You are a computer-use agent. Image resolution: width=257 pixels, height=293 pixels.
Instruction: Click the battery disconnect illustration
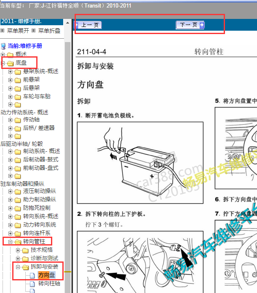click(140, 163)
